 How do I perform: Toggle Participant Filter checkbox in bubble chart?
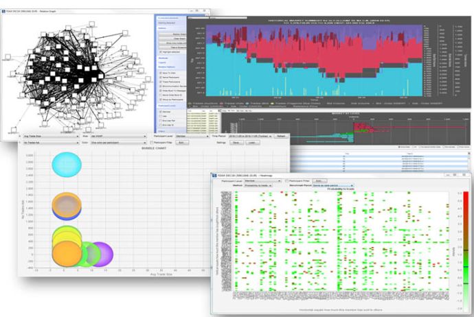(x=152, y=143)
